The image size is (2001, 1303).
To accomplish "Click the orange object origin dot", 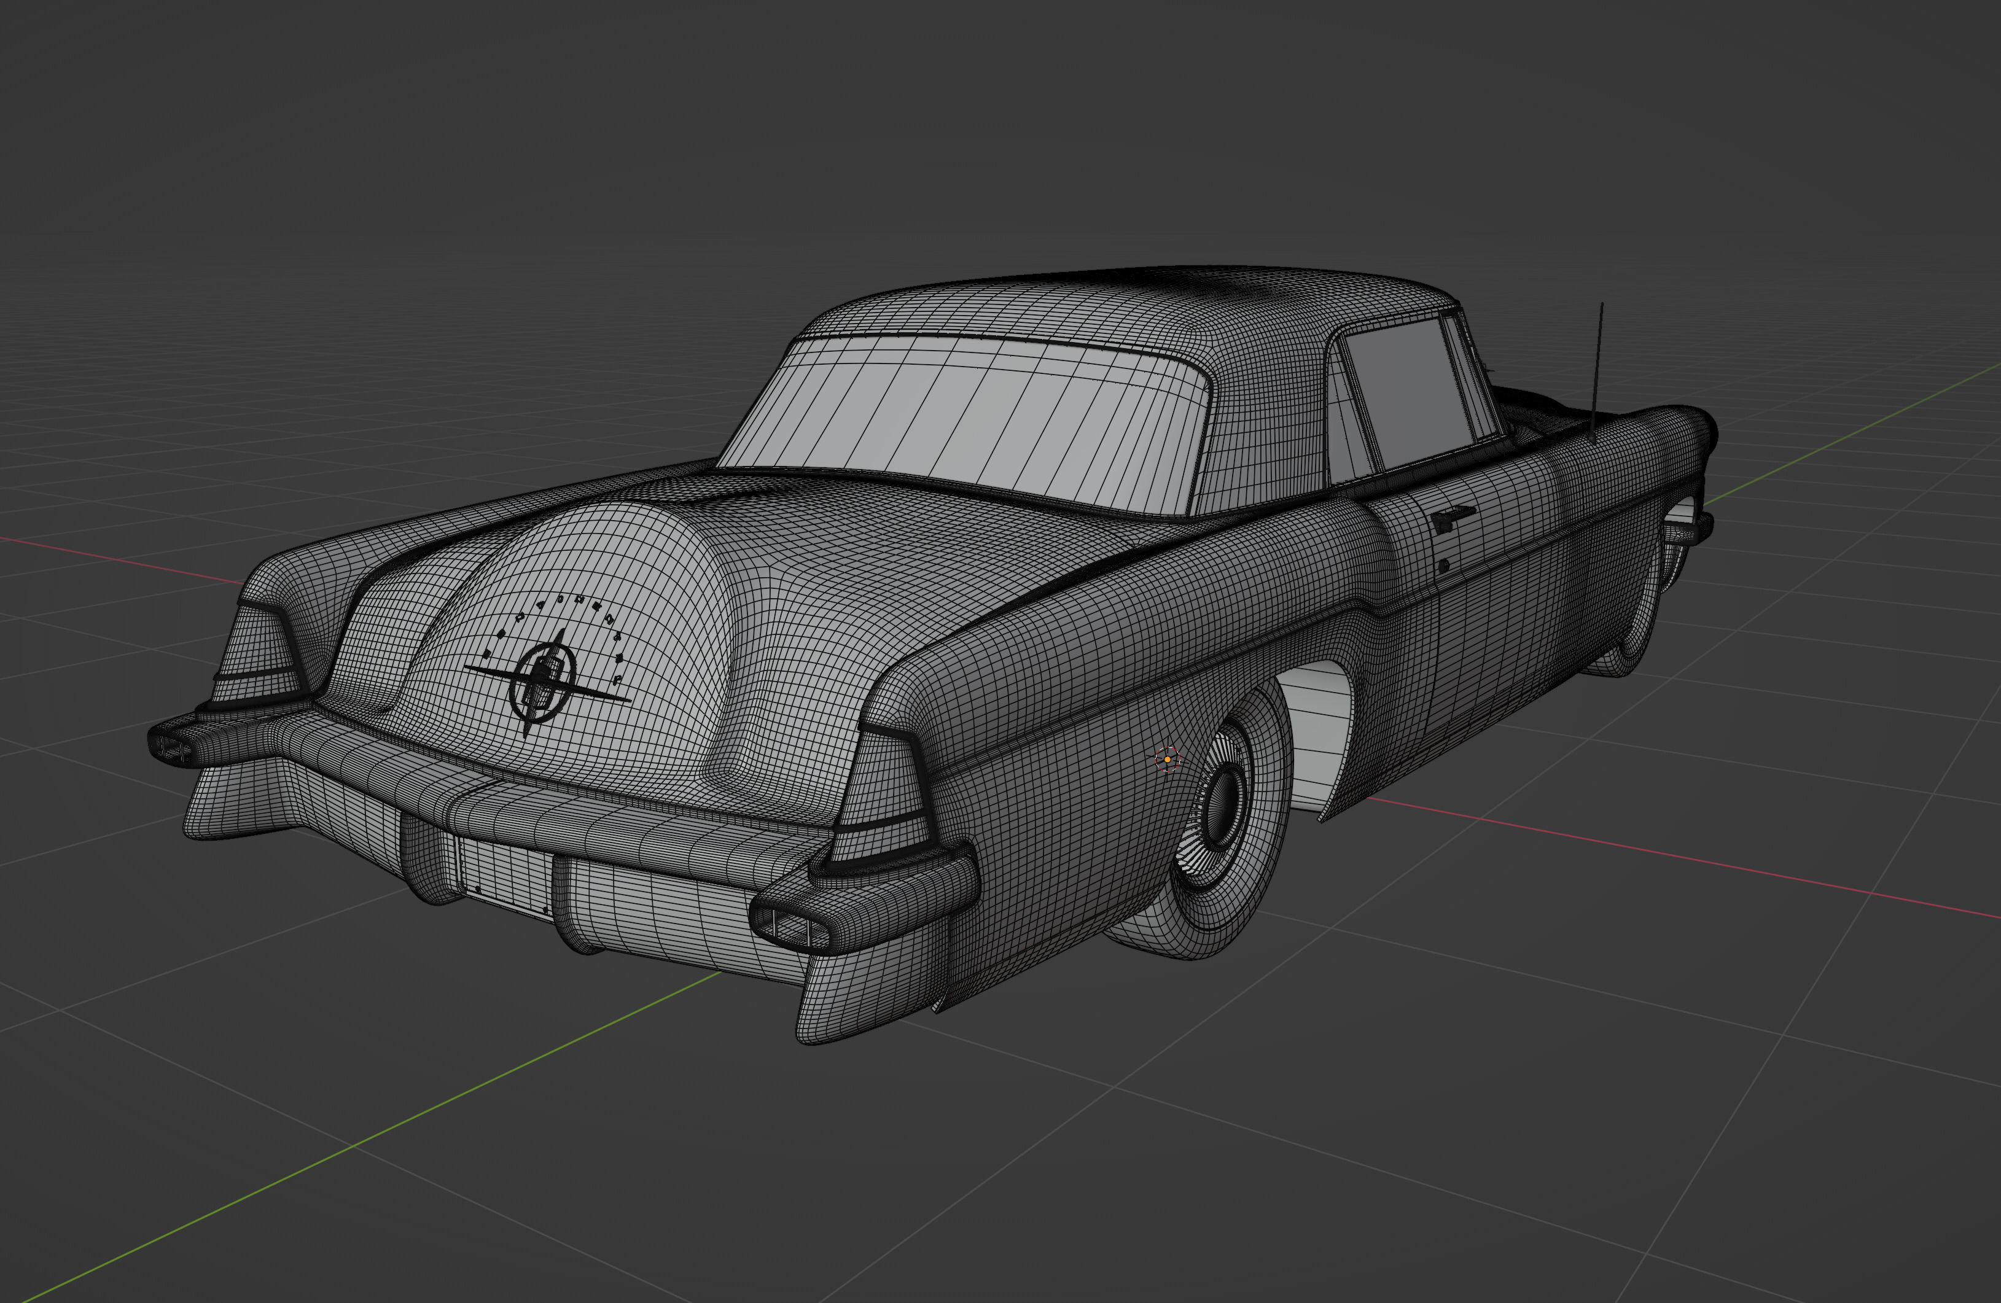I will click(x=1167, y=759).
